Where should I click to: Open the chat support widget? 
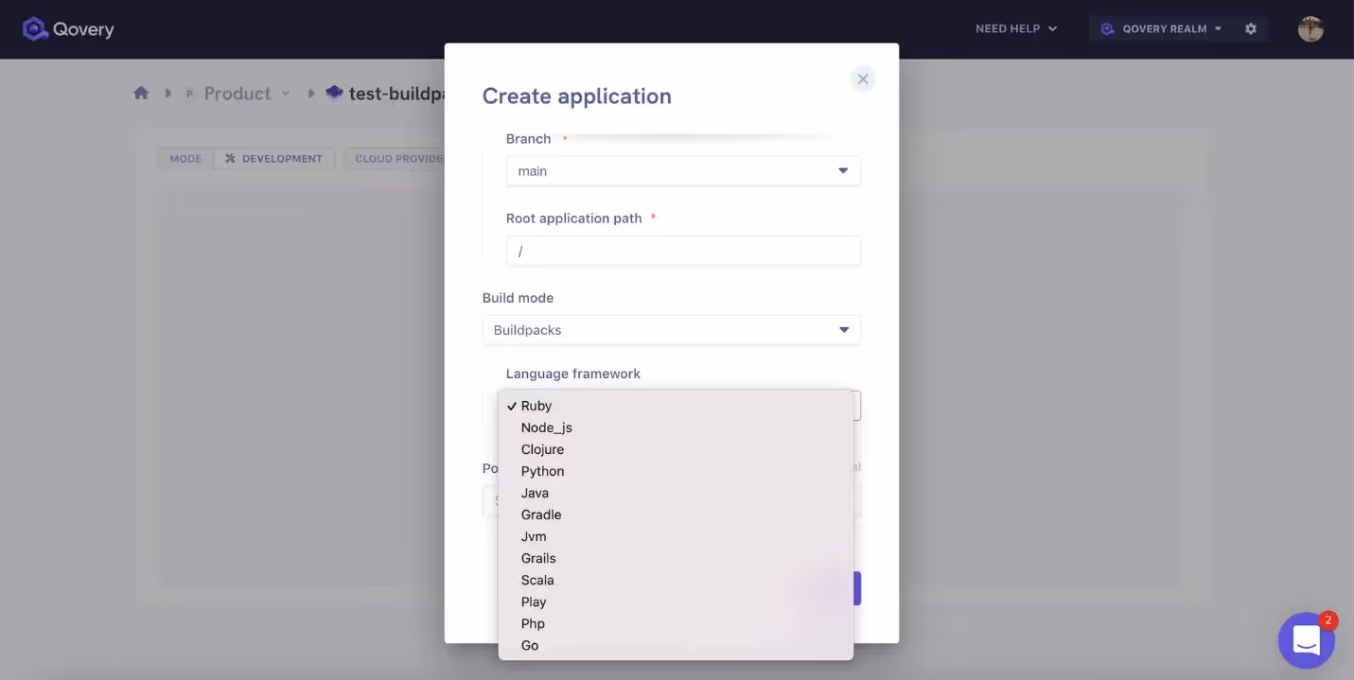coord(1306,640)
